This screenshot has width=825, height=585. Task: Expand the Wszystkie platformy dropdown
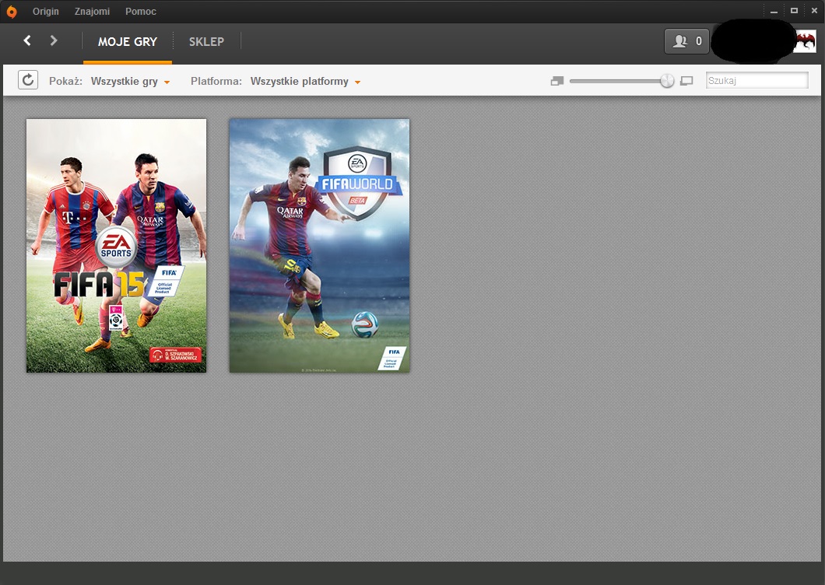point(305,81)
